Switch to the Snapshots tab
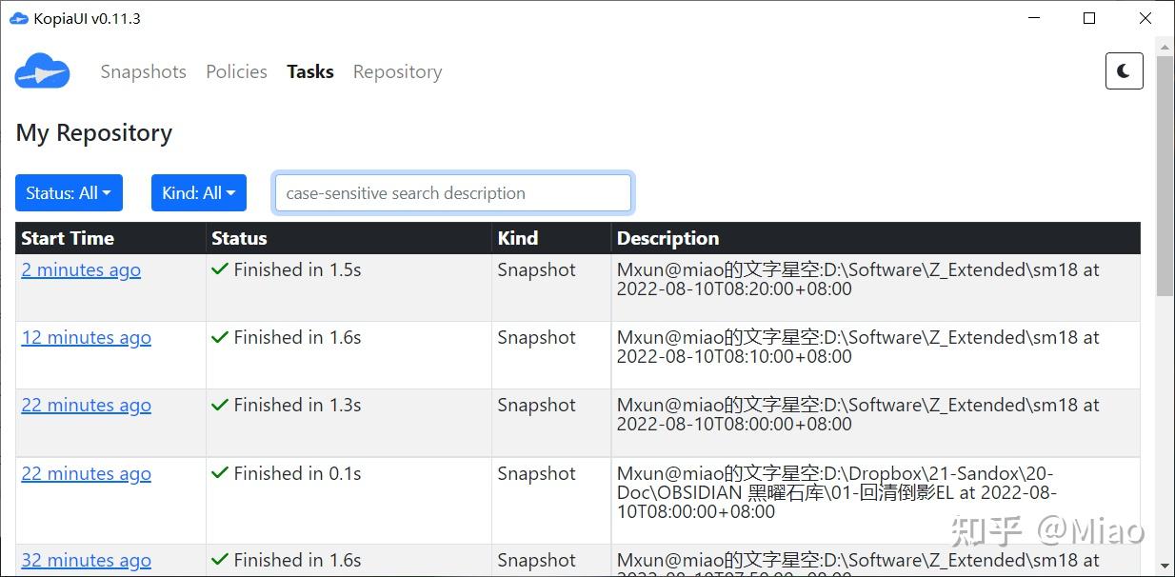1175x577 pixels. click(x=143, y=71)
